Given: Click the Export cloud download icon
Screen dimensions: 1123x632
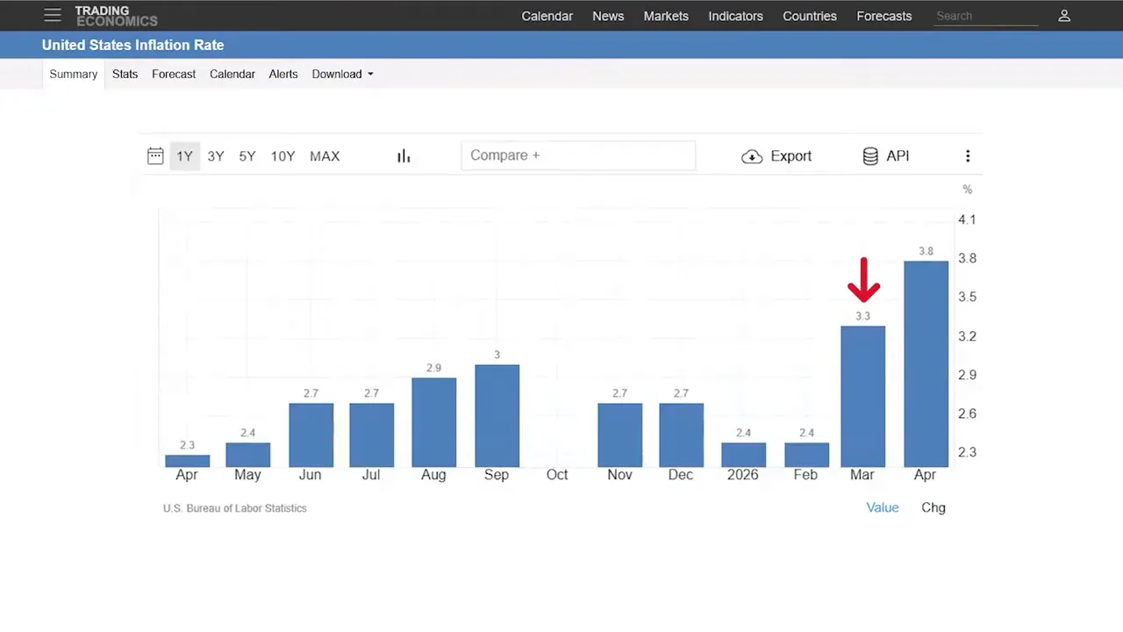Looking at the screenshot, I should [752, 156].
